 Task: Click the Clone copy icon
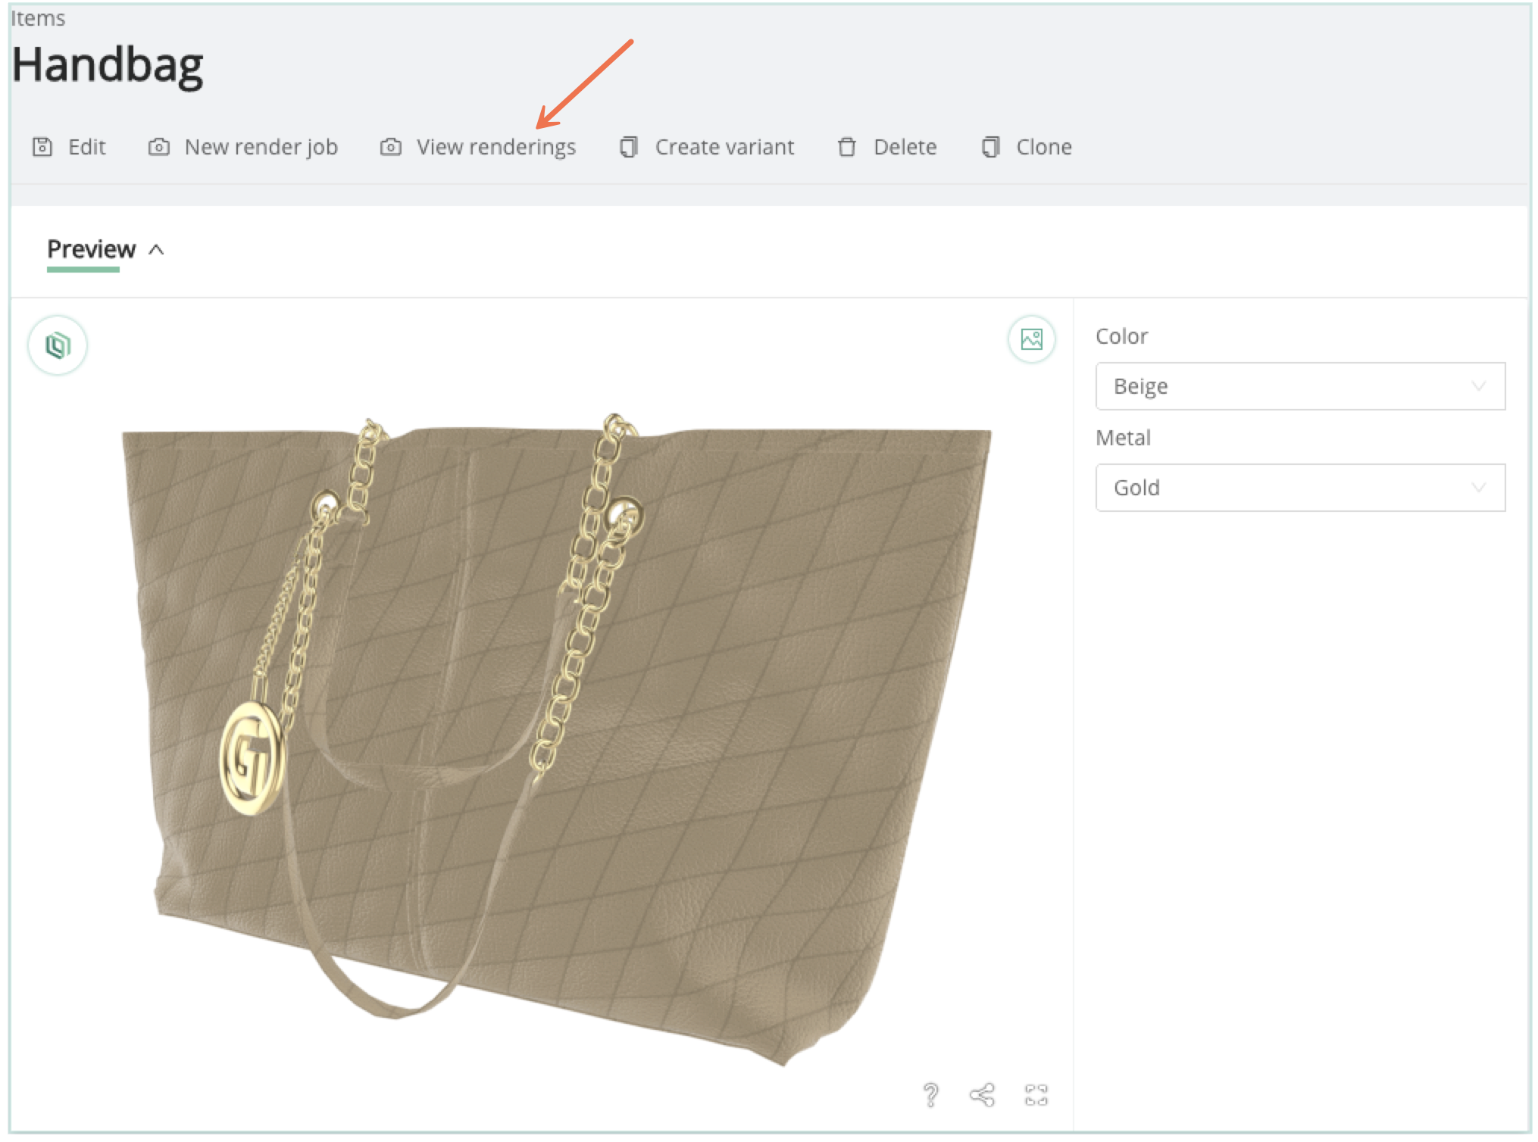coord(990,147)
